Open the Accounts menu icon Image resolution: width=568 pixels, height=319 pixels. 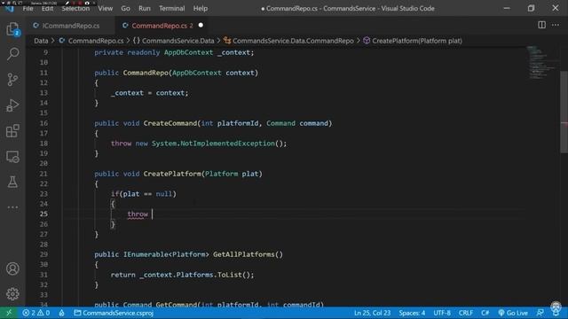point(12,268)
